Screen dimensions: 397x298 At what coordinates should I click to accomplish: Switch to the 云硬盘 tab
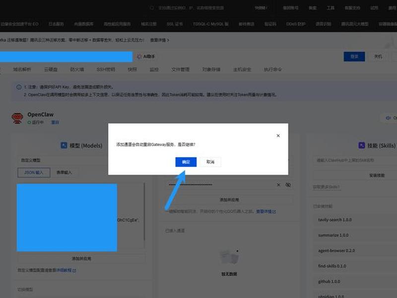[x=51, y=70]
